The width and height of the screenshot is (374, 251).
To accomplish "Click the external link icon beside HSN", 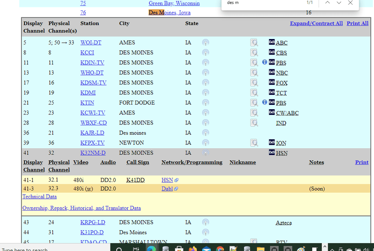I will pyautogui.click(x=176, y=180).
